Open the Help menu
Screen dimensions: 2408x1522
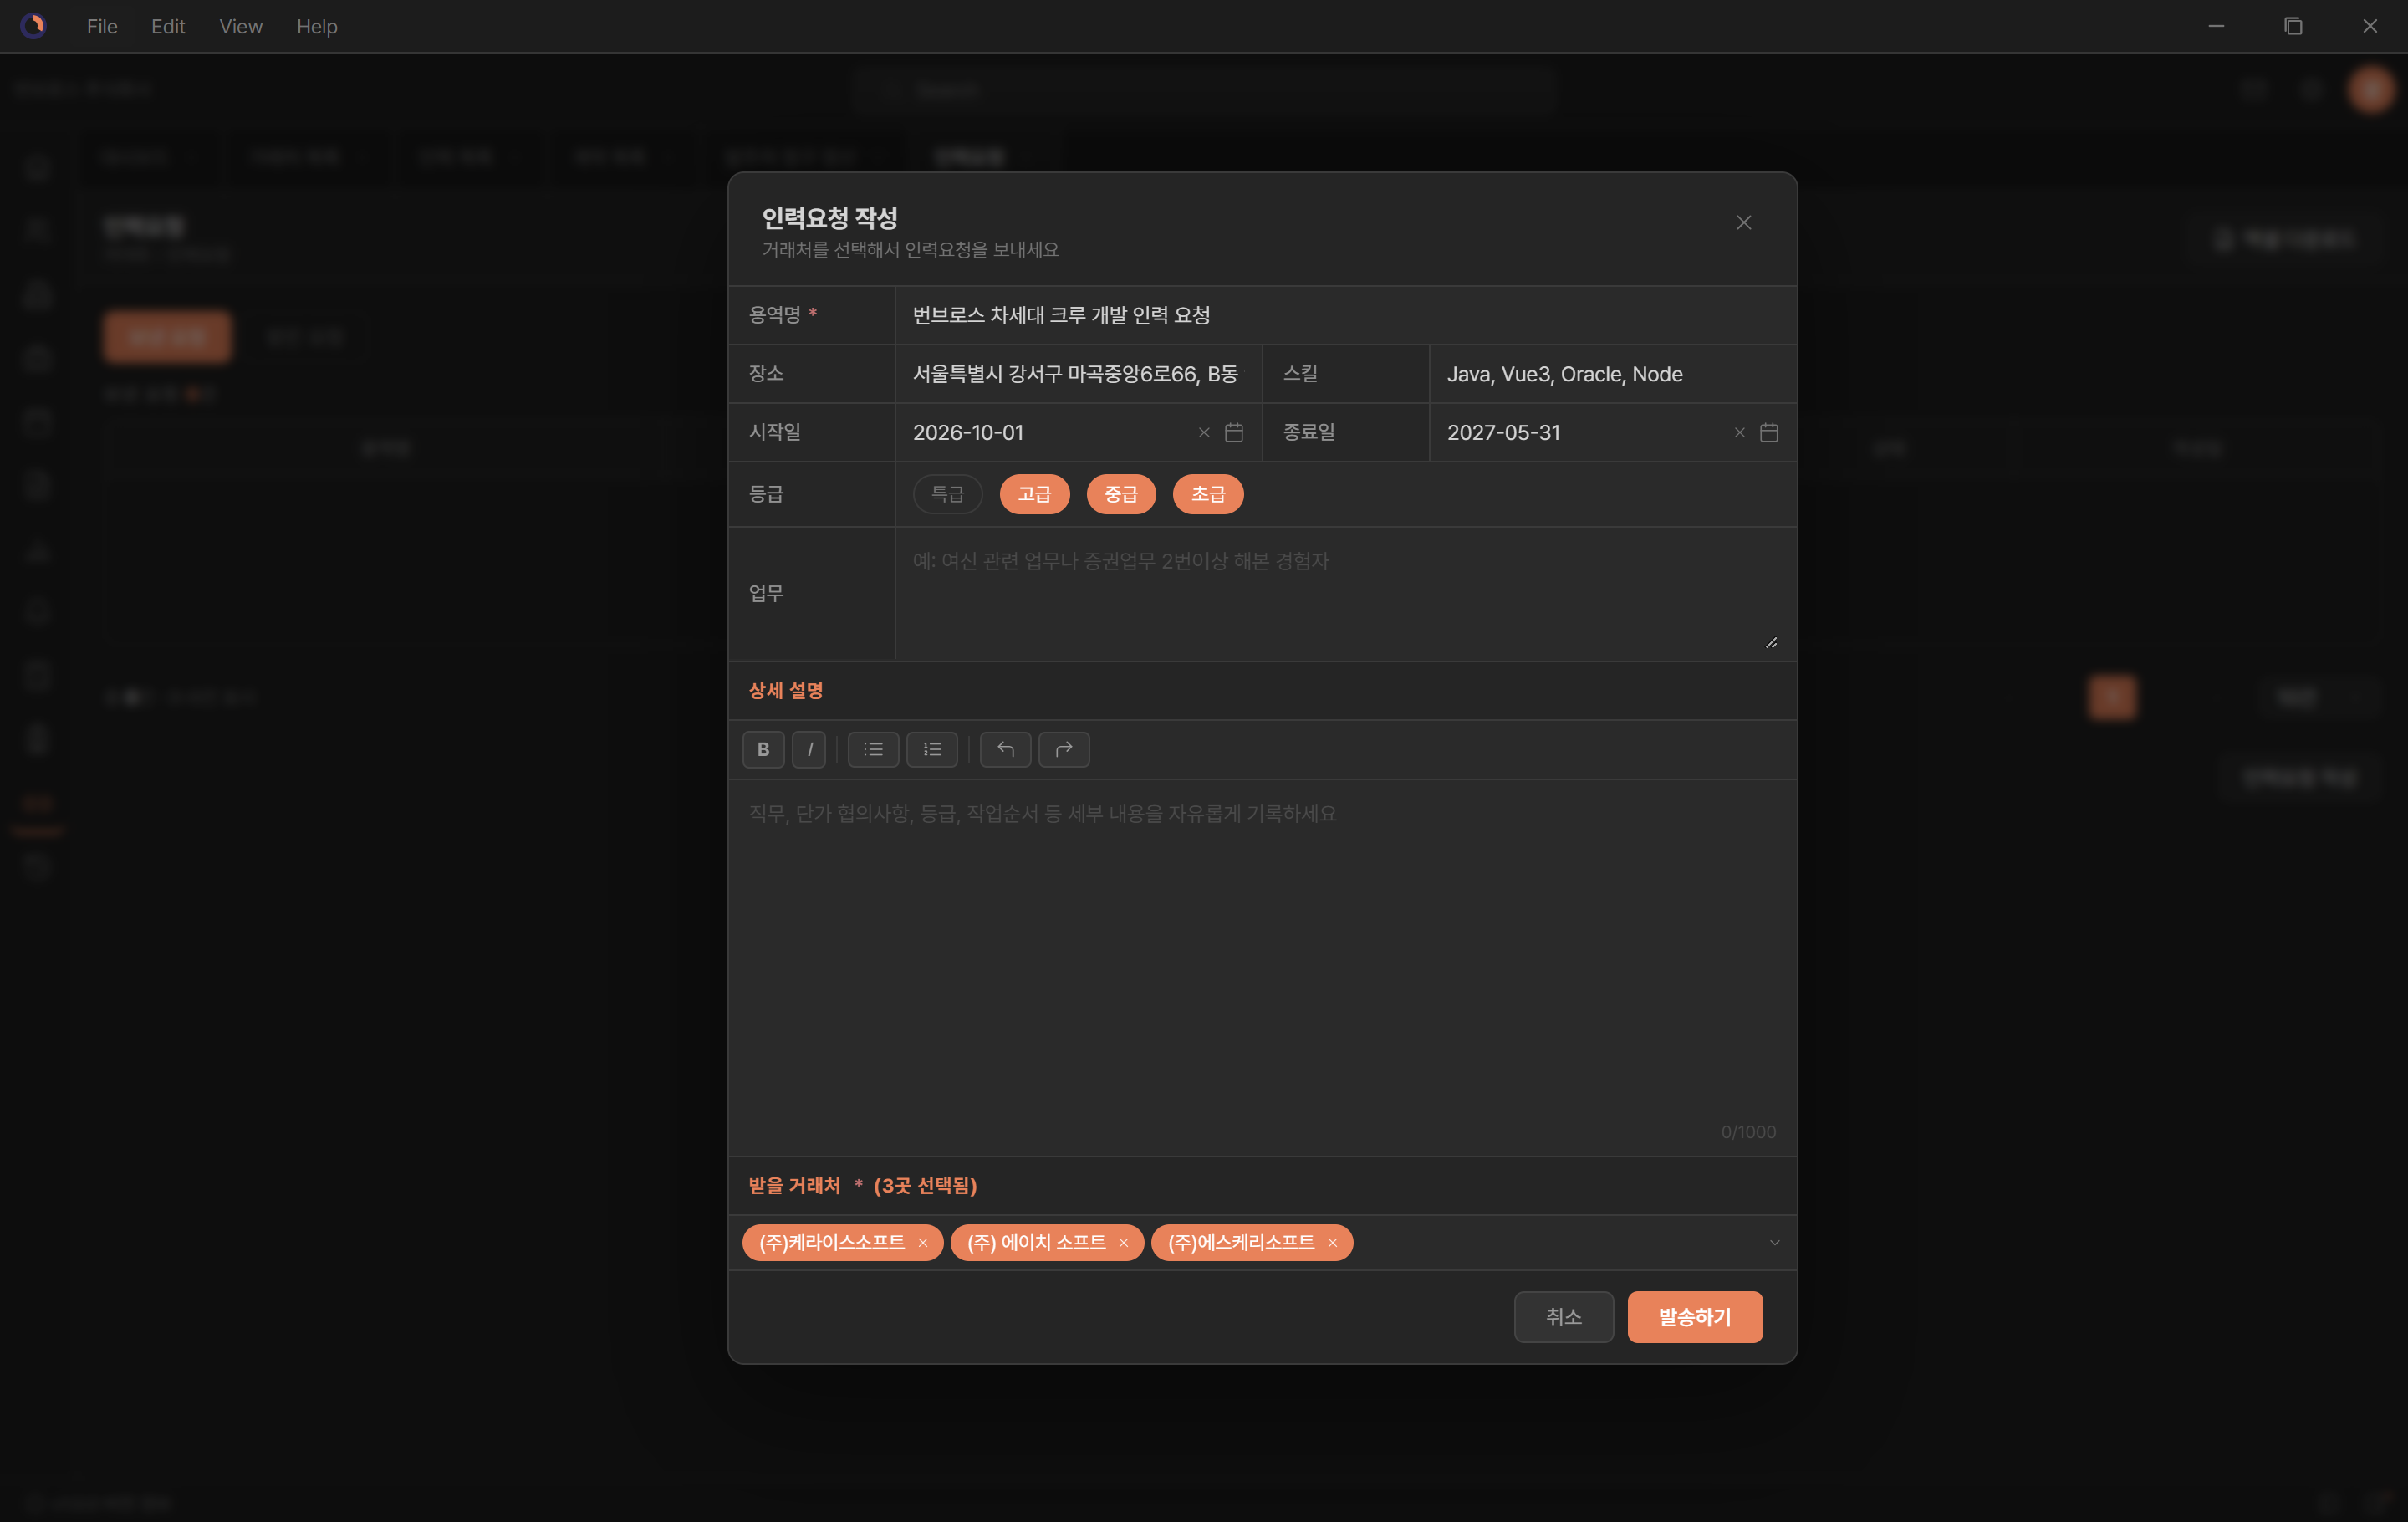pyautogui.click(x=317, y=26)
